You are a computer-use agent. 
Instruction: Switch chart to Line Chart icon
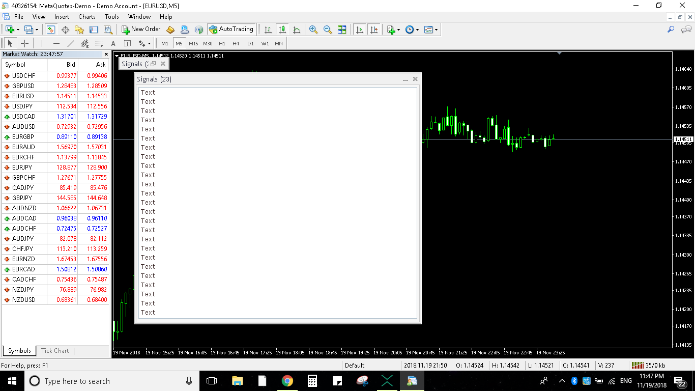pyautogui.click(x=297, y=30)
